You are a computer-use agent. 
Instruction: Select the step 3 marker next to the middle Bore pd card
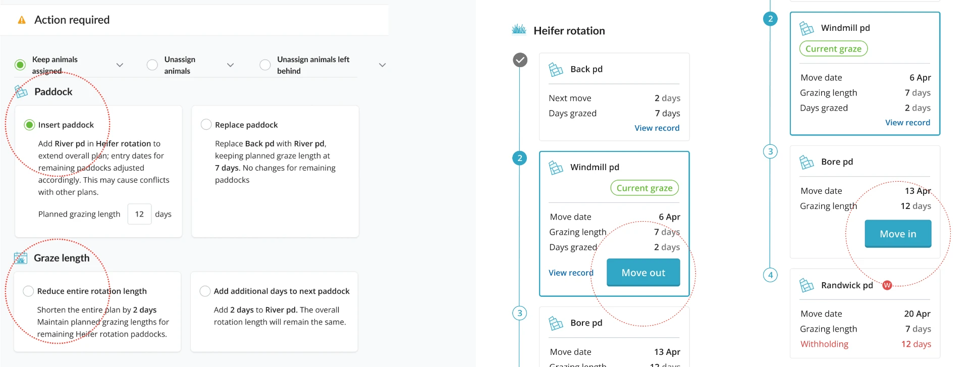click(x=520, y=313)
